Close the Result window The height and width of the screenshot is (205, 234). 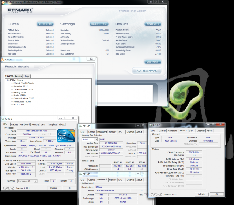point(91,59)
